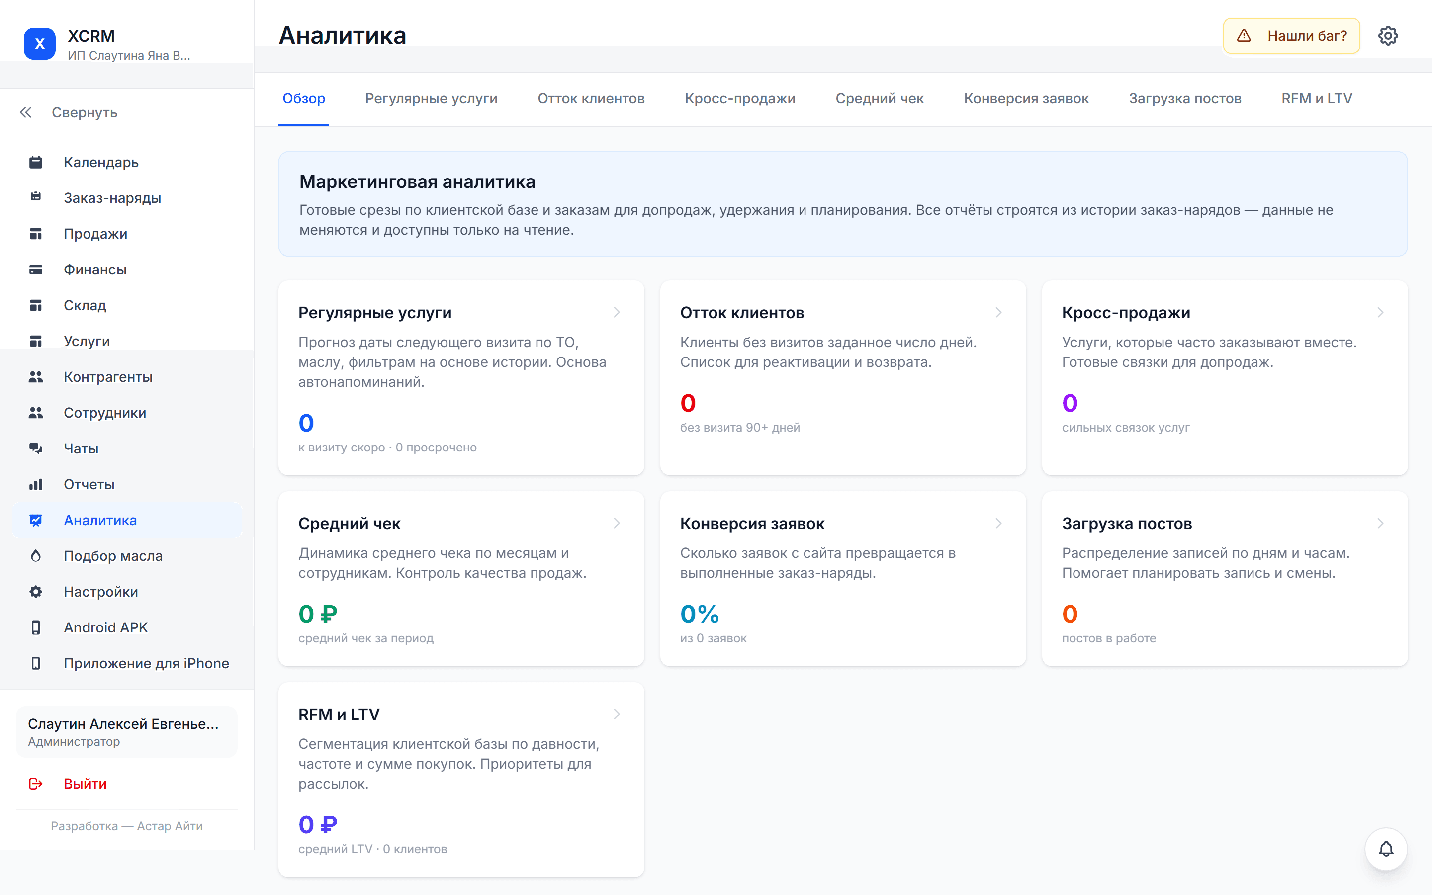Viewport: 1432px width, 895px height.
Task: Click the orange 0 постов в работе value
Action: point(1069,614)
